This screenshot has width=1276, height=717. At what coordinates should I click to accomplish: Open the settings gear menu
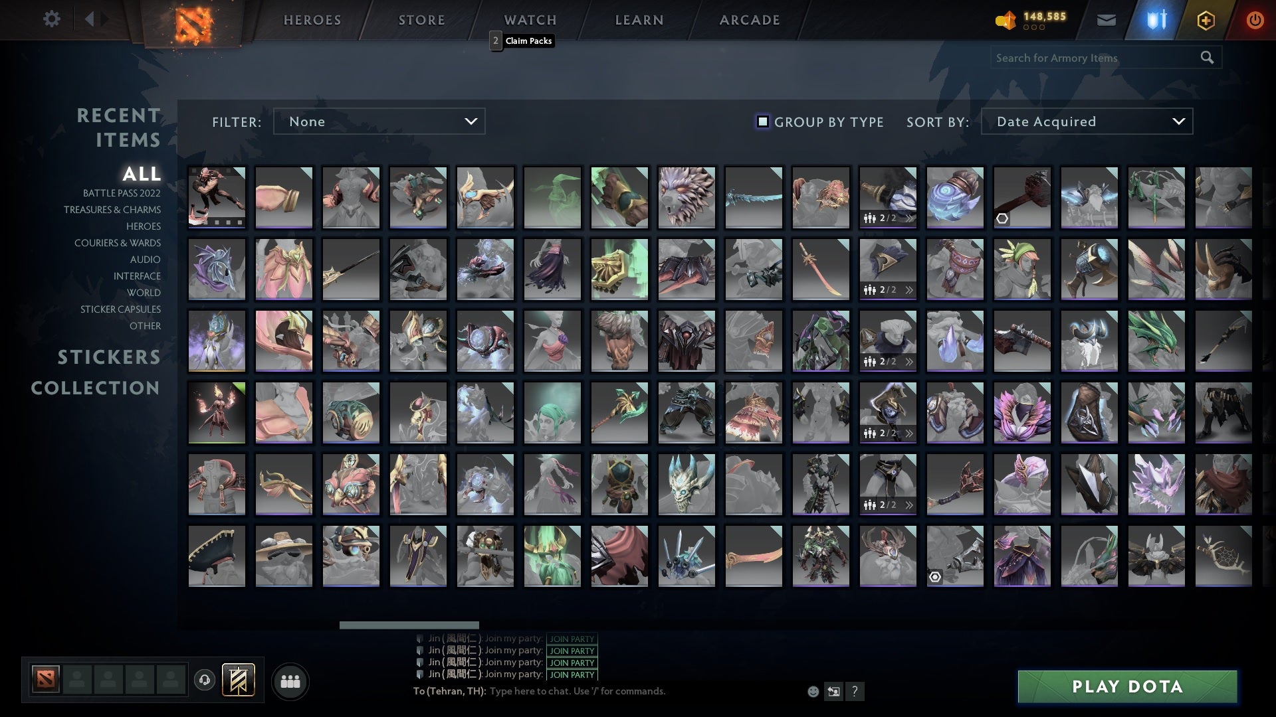(x=52, y=19)
